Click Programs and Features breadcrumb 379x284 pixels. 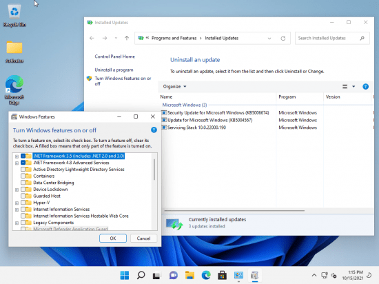(174, 38)
